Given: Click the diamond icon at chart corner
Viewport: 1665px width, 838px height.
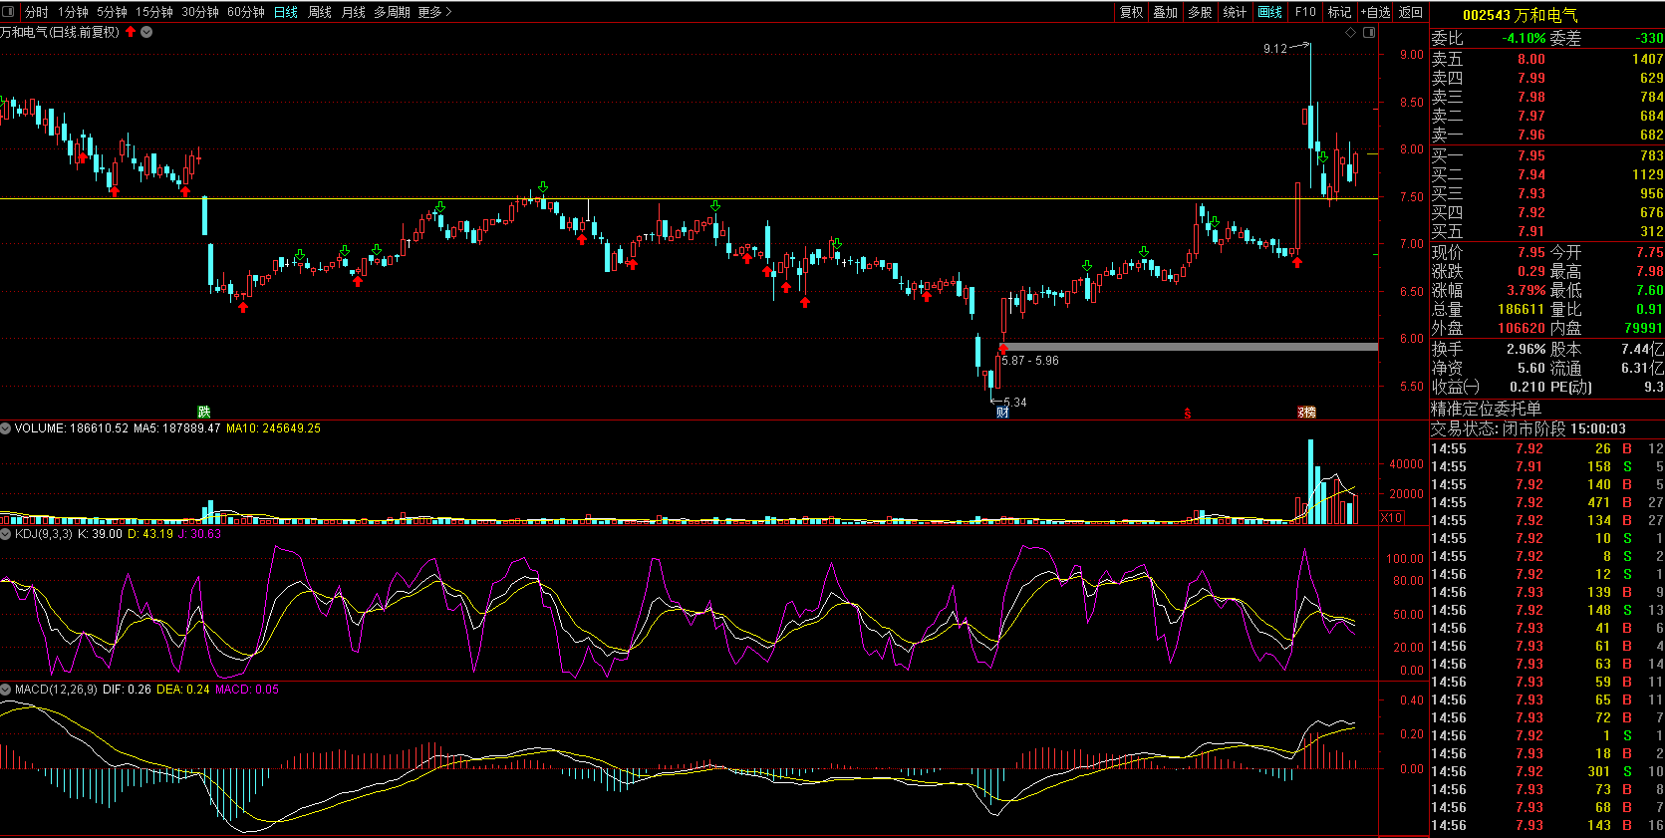Looking at the screenshot, I should coord(1351,33).
